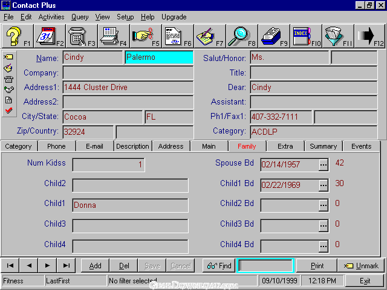
Task: Click the F5 pointing hand reminder icon
Action: click(146, 36)
